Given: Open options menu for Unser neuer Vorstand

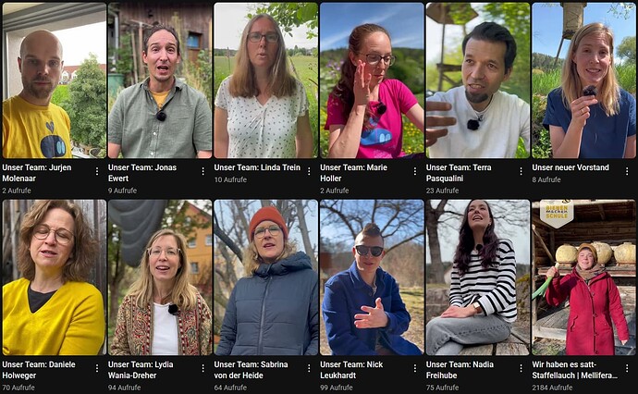Looking at the screenshot, I should 627,171.
